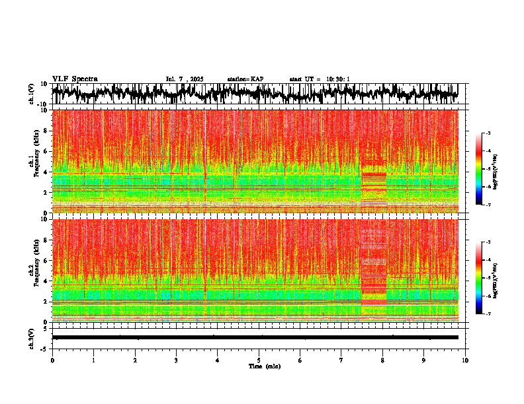Click the ch.1 spectrogram color bar
The height and width of the screenshot is (404, 524).
(478, 169)
